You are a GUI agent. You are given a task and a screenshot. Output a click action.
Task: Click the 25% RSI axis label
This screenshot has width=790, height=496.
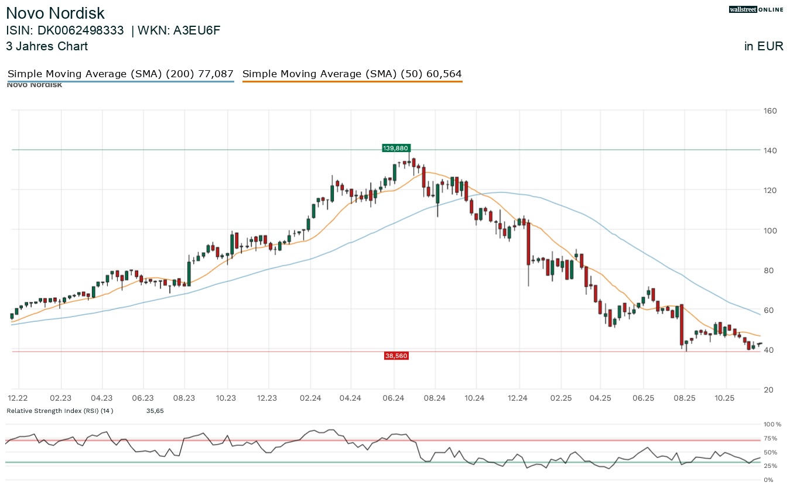click(x=770, y=466)
